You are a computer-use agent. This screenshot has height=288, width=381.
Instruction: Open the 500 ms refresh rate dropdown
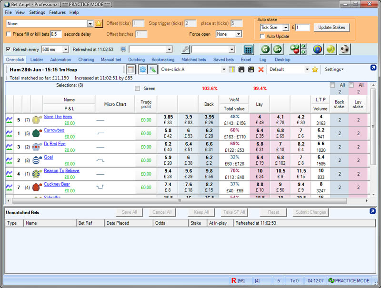coord(66,50)
